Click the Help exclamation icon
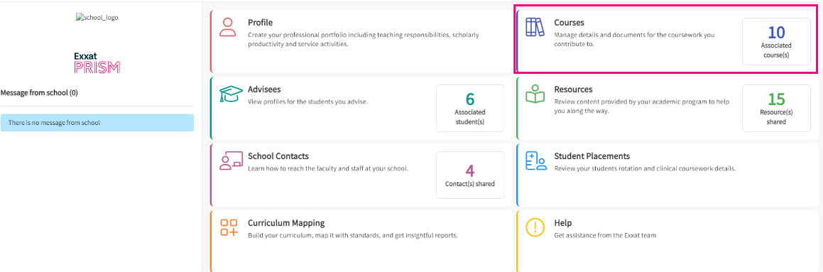 (x=535, y=227)
